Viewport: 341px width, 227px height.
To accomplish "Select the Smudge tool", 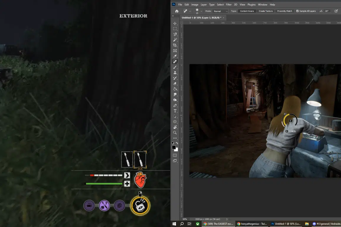I will tap(175, 95).
